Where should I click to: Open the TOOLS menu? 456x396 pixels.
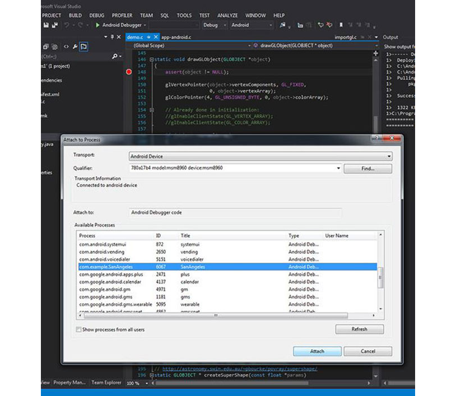click(x=185, y=15)
